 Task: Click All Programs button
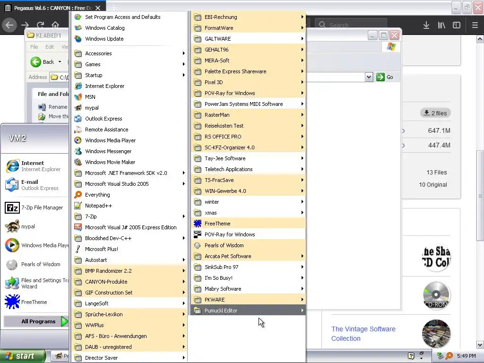(x=36, y=321)
